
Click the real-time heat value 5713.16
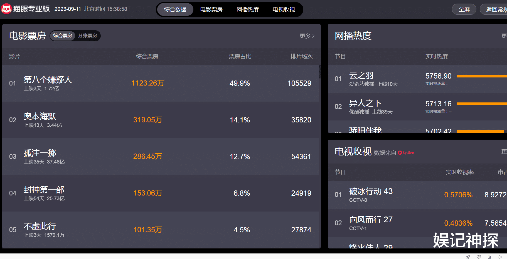click(x=439, y=104)
